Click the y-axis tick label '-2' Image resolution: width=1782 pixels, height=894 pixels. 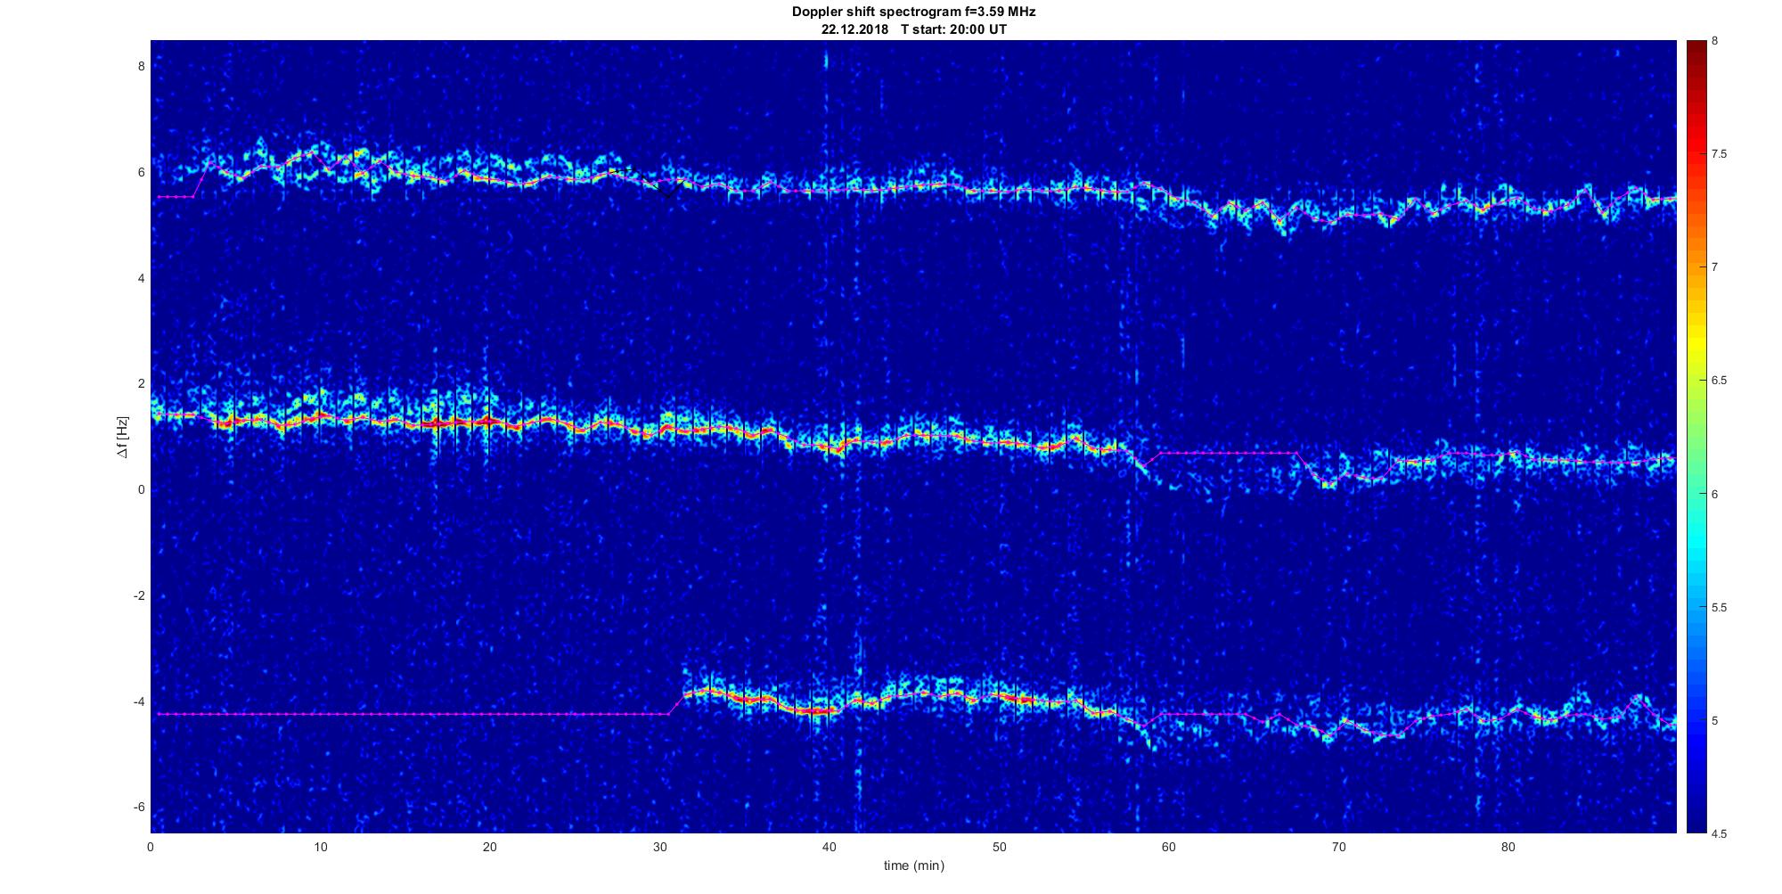139,595
